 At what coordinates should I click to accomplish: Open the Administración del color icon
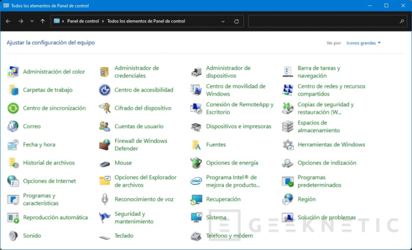pyautogui.click(x=13, y=72)
